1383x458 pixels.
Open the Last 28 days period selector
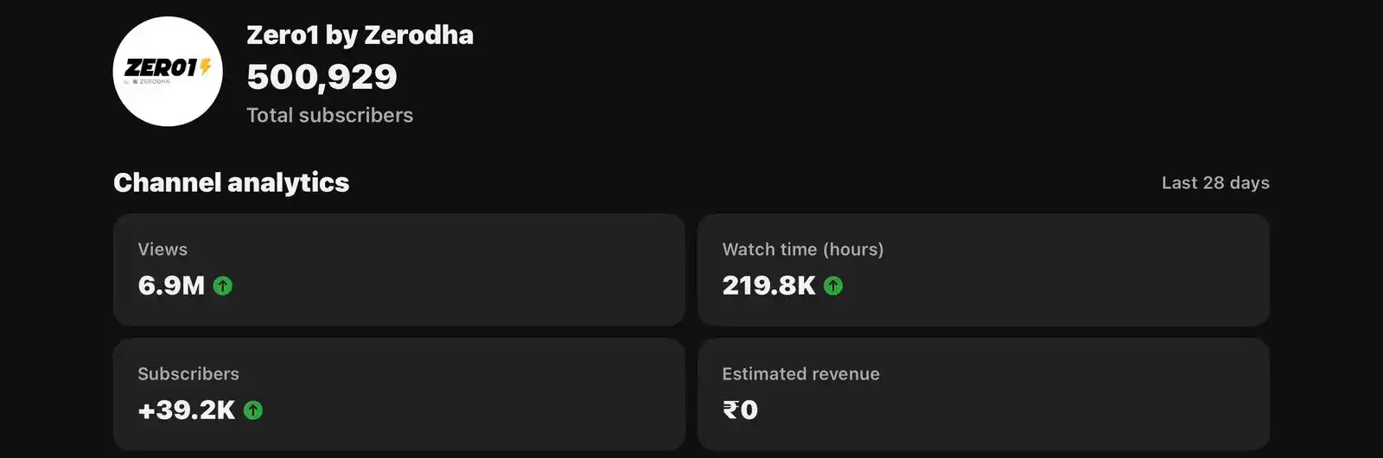click(x=1215, y=183)
